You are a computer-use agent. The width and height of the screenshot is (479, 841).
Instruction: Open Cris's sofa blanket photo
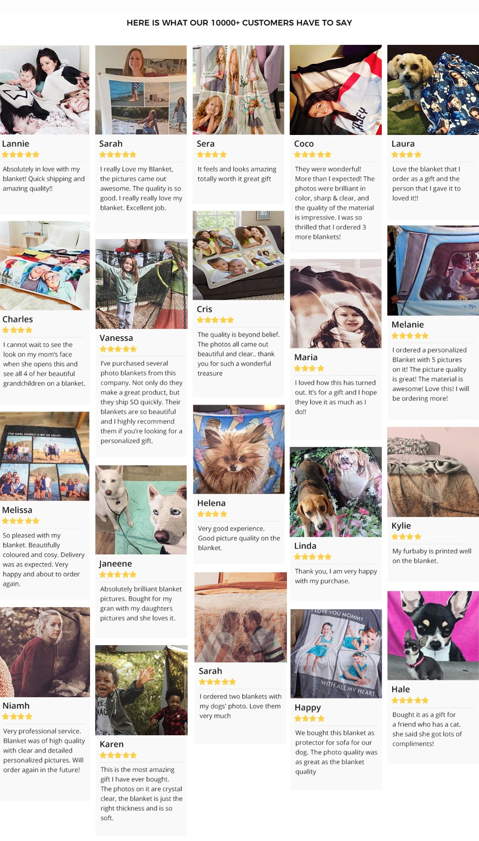(238, 256)
